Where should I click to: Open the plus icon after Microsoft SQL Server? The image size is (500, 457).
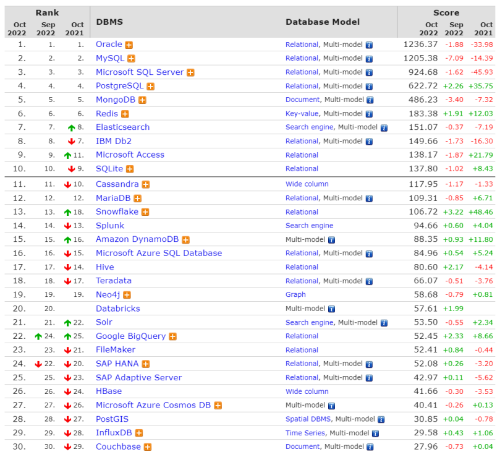[x=190, y=73]
